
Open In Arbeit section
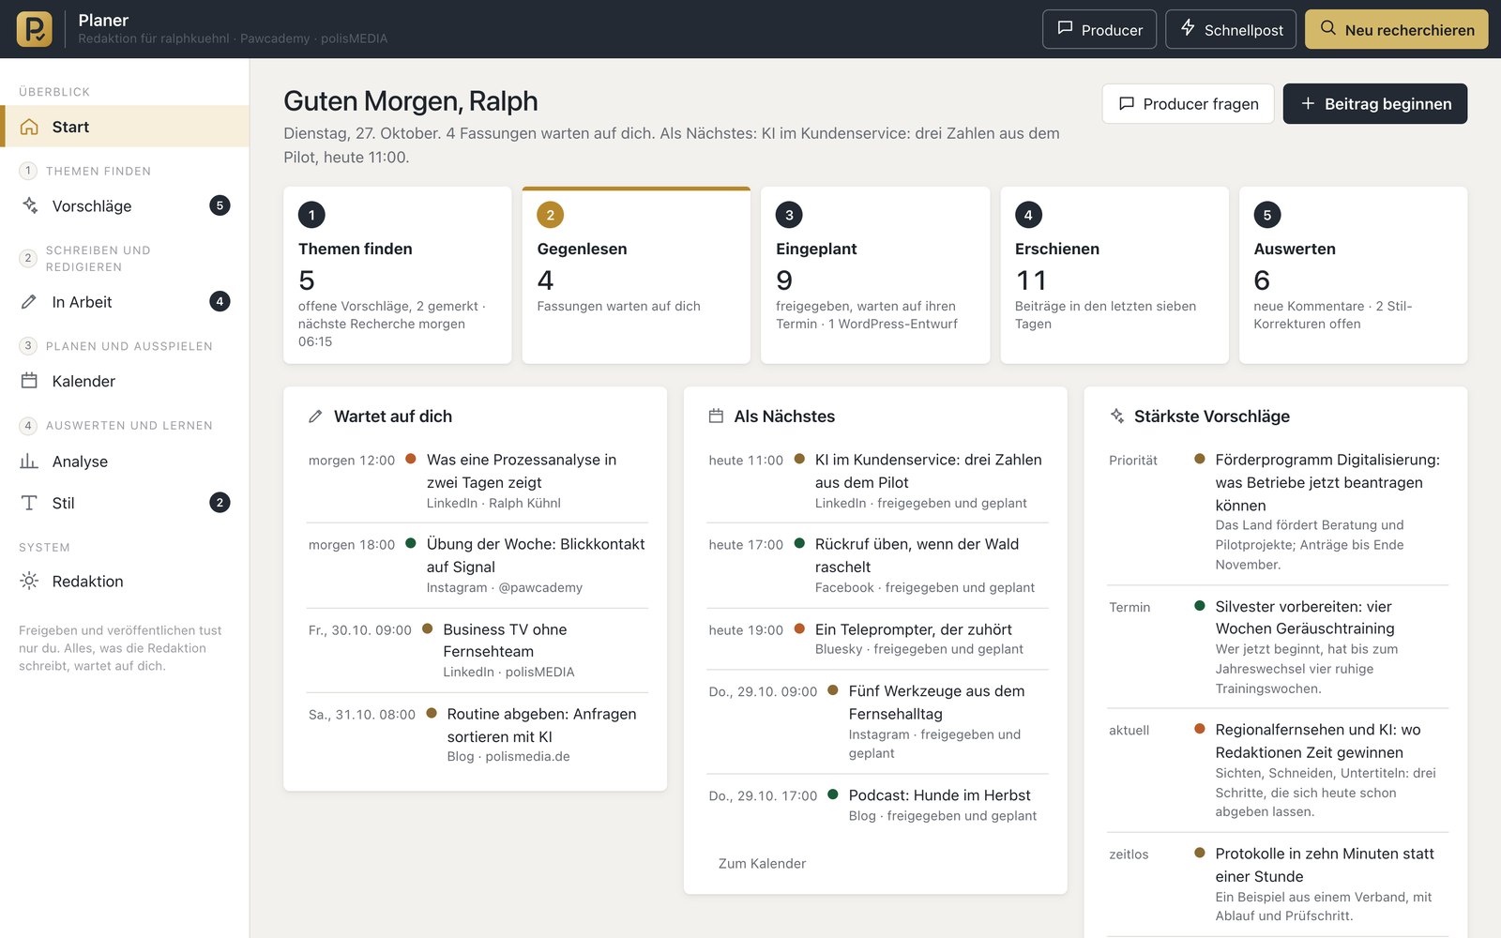[x=125, y=302]
